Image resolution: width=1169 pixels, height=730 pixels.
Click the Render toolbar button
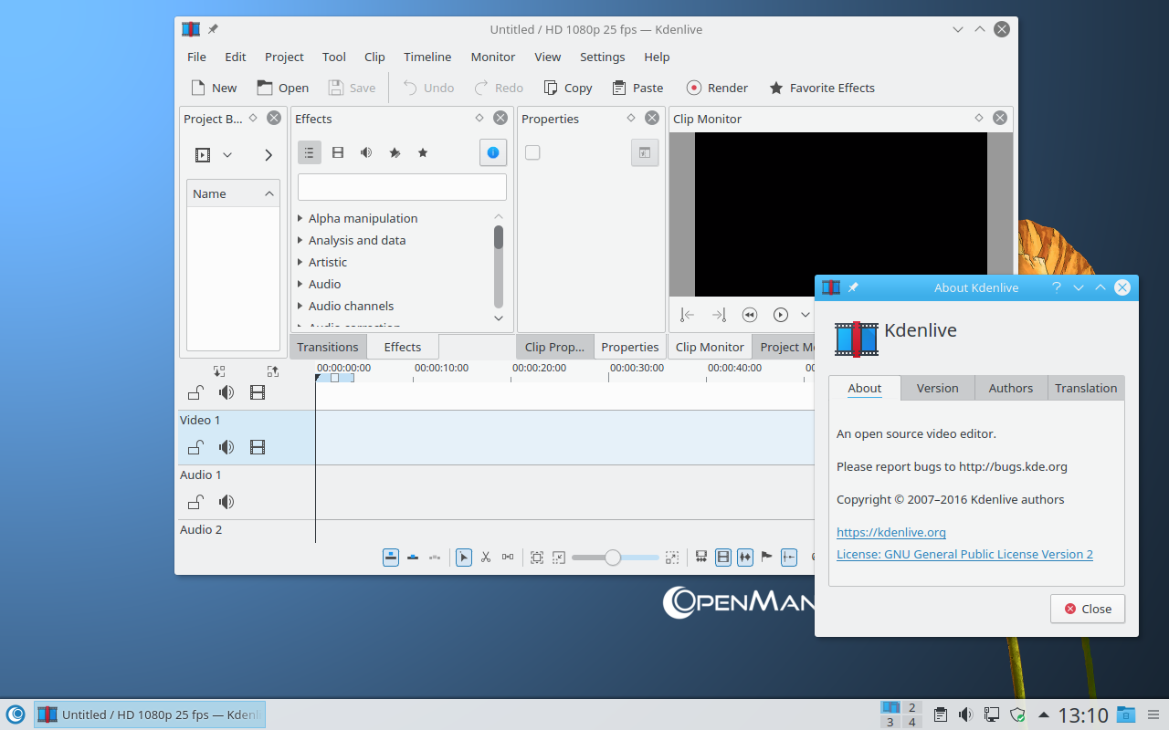(x=717, y=88)
